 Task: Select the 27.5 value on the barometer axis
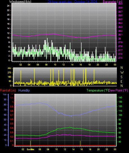click(120, 58)
